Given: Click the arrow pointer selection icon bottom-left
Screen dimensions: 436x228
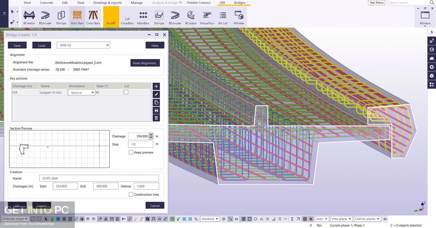Looking at the screenshot, I should [x=46, y=219].
